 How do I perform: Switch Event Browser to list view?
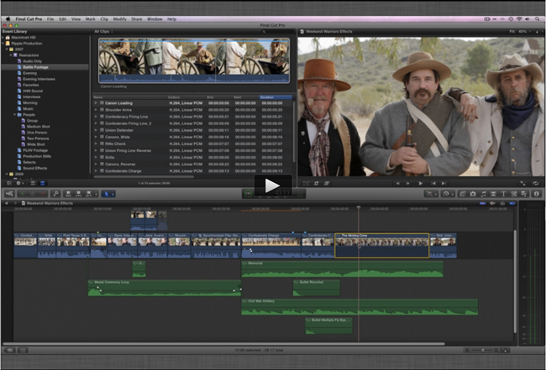(43, 183)
